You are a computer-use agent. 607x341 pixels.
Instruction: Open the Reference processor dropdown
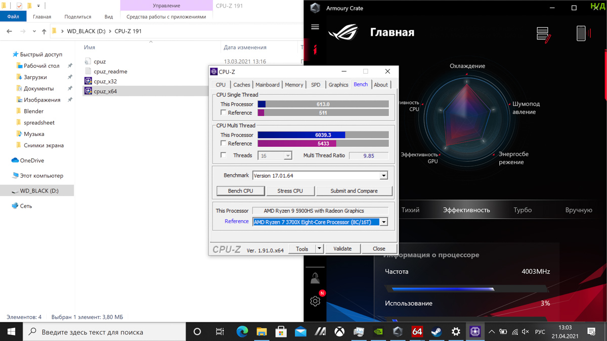coord(383,222)
